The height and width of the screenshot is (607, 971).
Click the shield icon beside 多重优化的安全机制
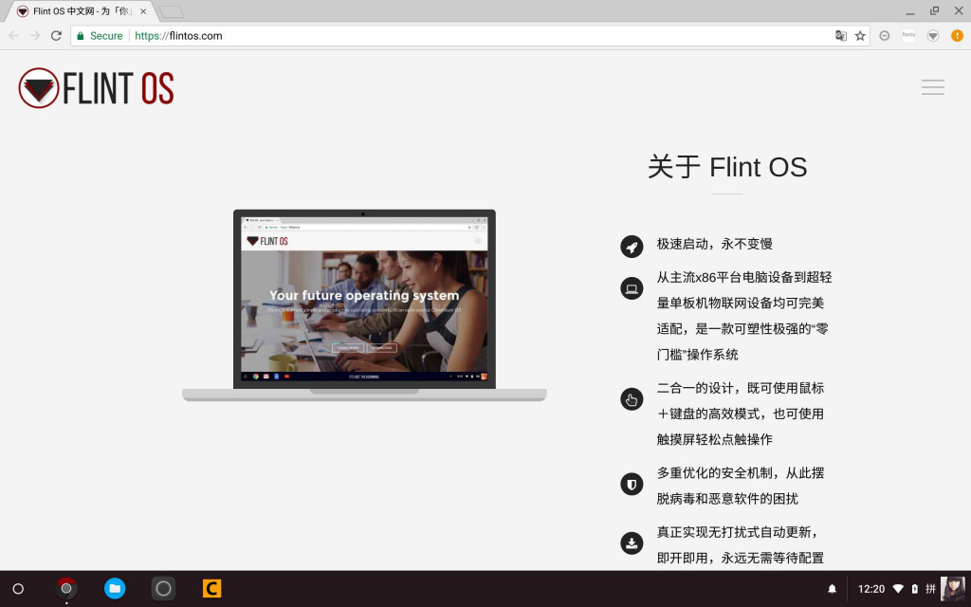[632, 484]
